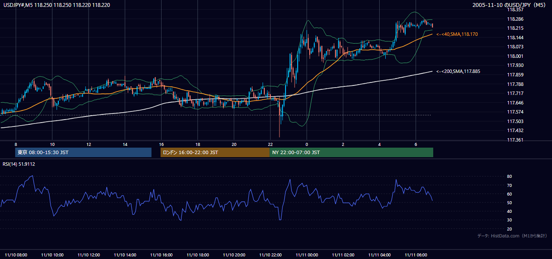Click price axis label 117.503
Viewport: 552px width, 259px height.
(515, 121)
